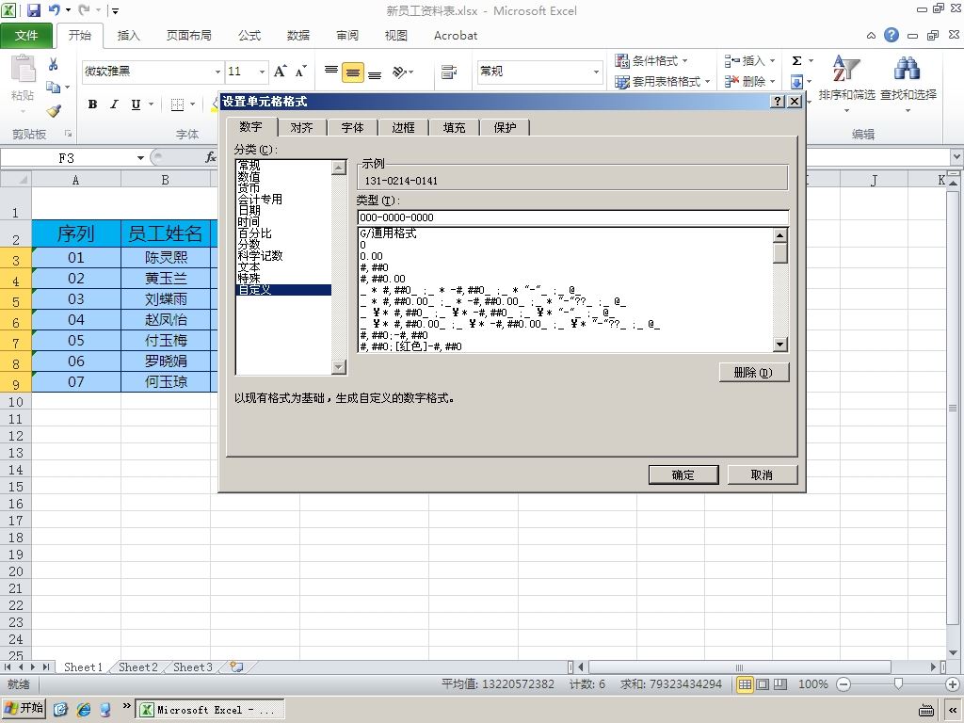
Task: Switch to the 页面布局 ribbon tab
Action: point(188,36)
